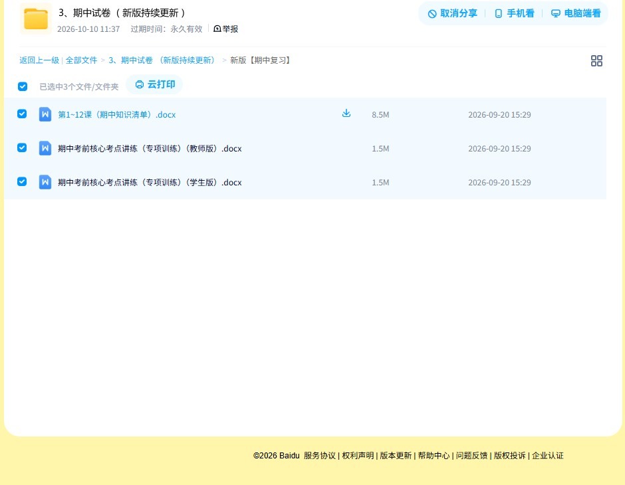Navigate to 全部文件 breadcrumb

(81, 60)
